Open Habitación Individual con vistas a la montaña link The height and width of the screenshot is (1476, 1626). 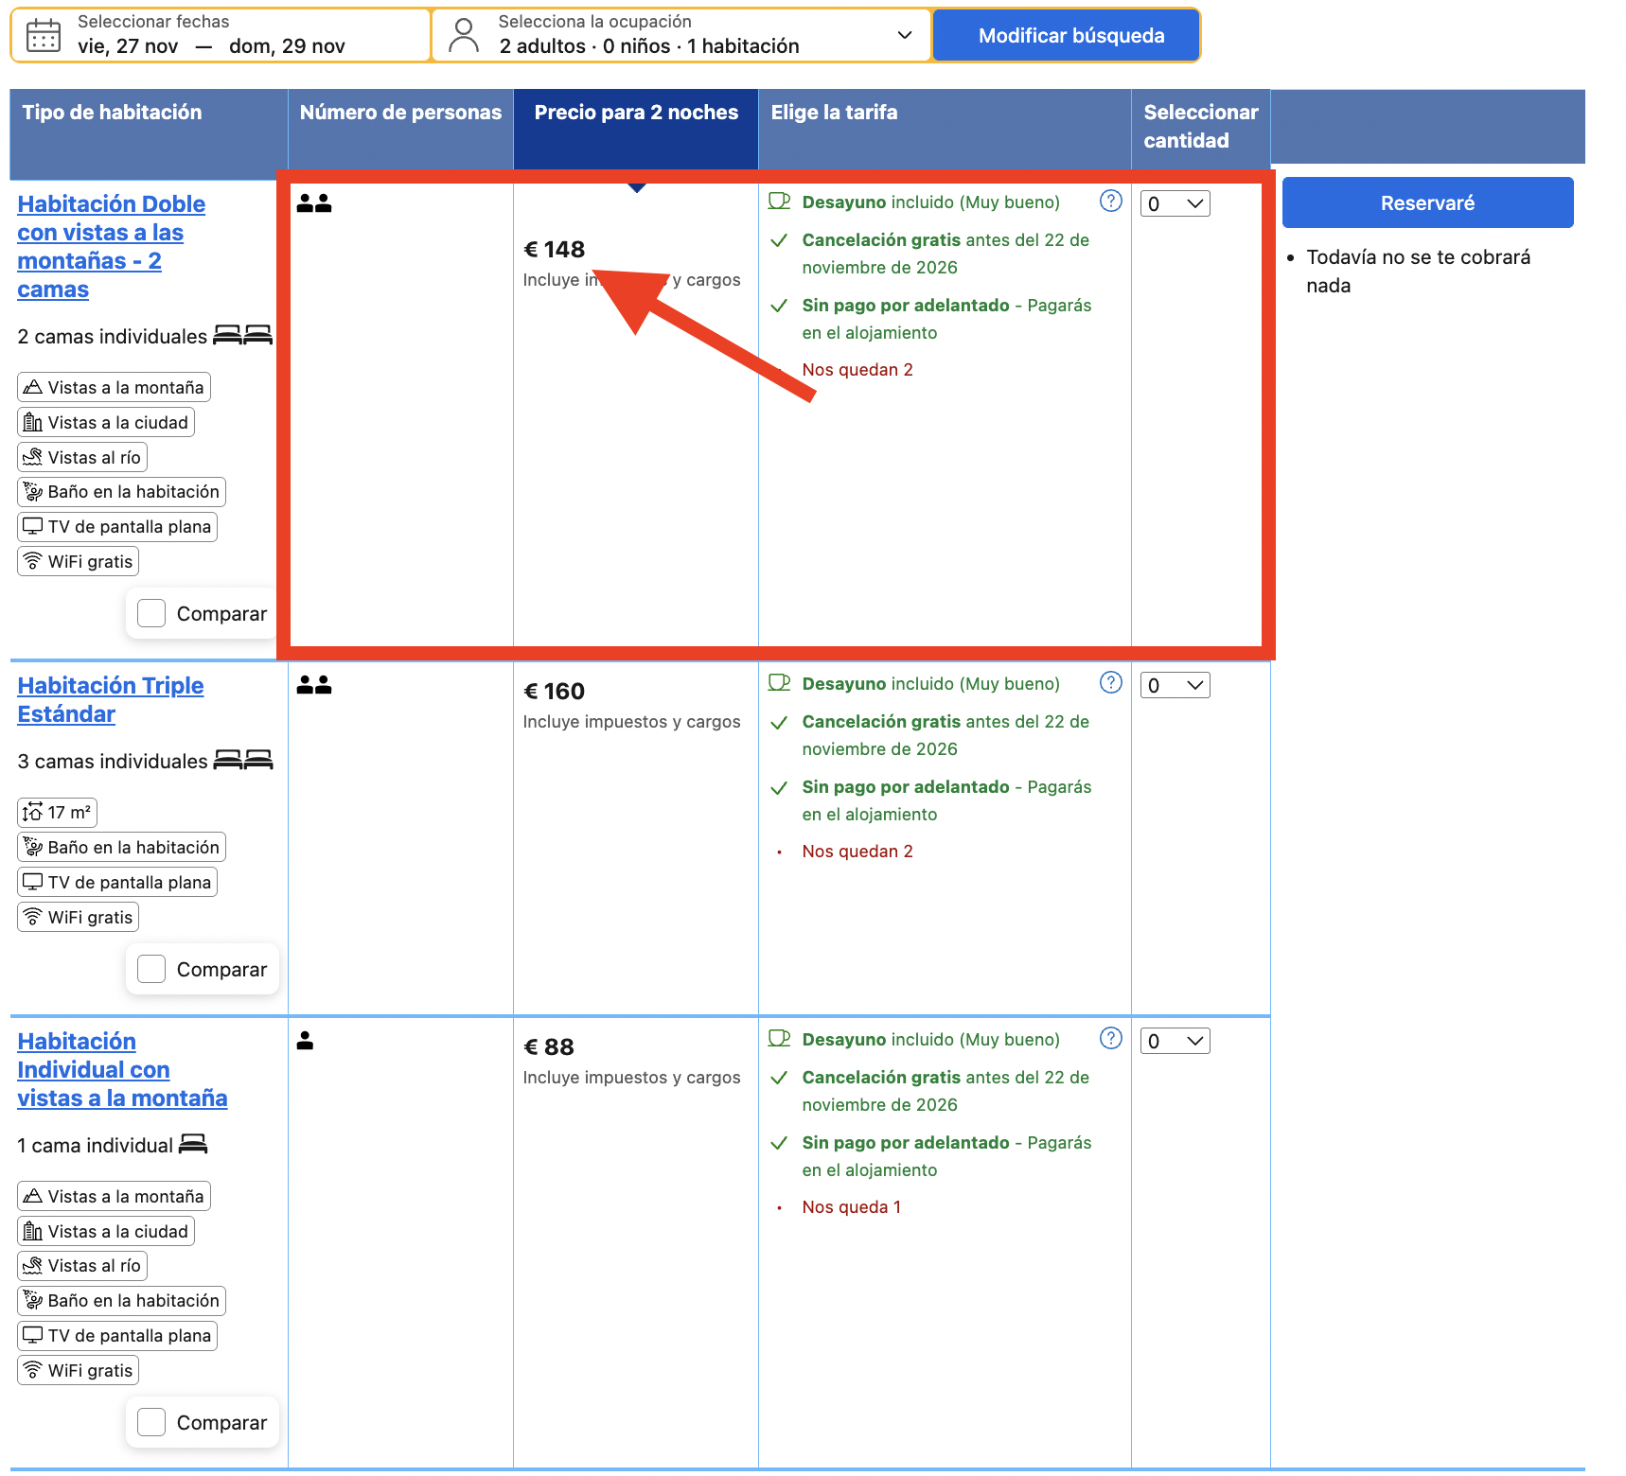[122, 1069]
